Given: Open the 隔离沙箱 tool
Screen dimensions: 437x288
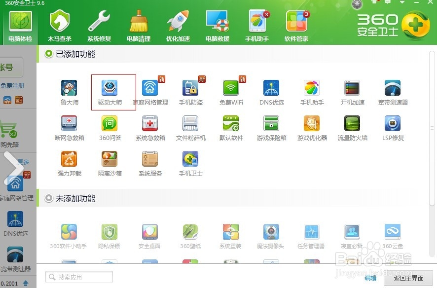Looking at the screenshot, I should pos(110,164).
